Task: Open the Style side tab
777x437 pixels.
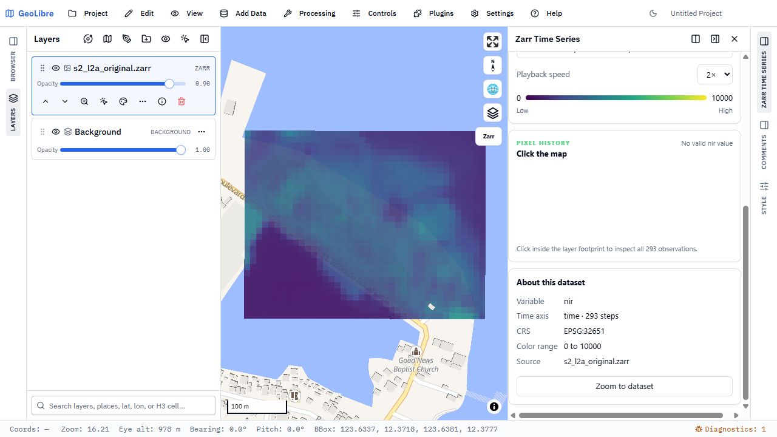Action: pyautogui.click(x=764, y=198)
